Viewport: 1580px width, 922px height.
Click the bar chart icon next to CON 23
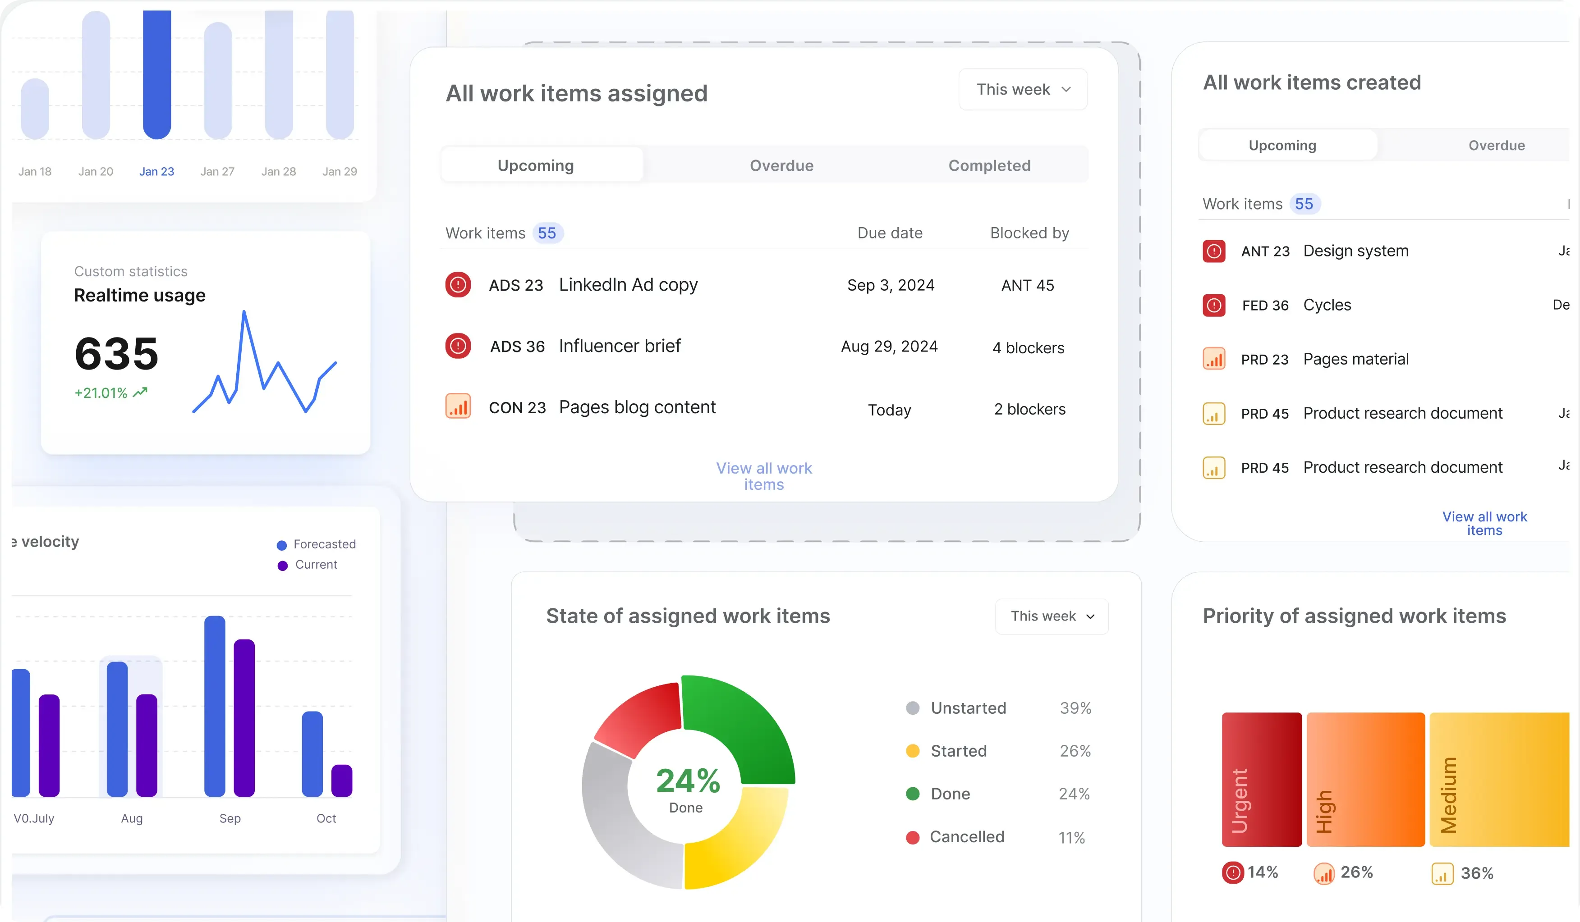point(458,406)
